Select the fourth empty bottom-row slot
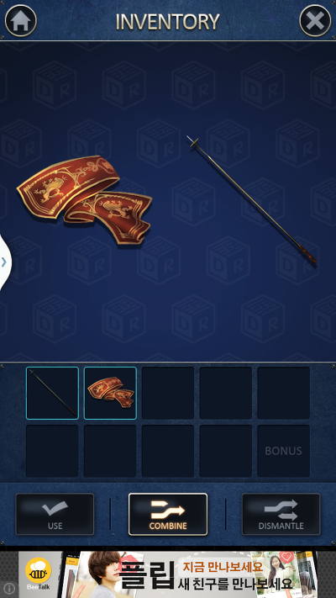The image size is (336, 598). 225,451
